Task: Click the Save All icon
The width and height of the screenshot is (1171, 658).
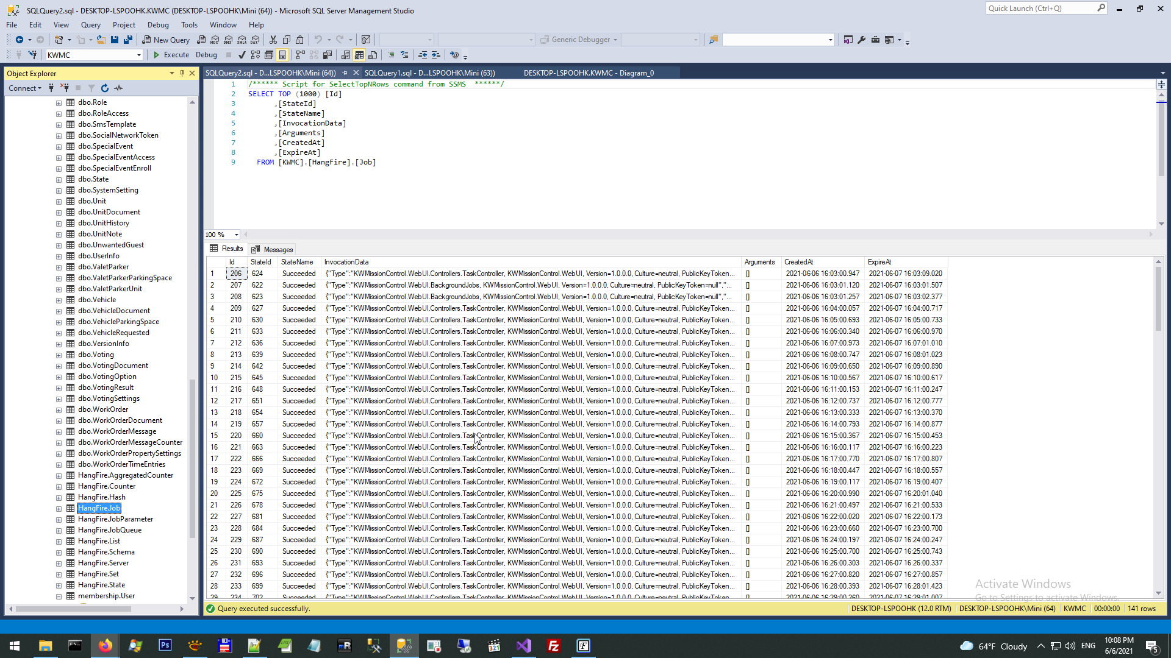Action: 128,40
